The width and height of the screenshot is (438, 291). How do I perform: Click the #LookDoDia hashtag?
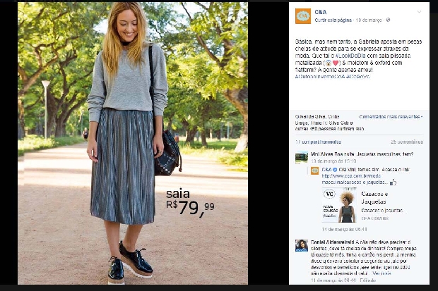tap(350, 56)
